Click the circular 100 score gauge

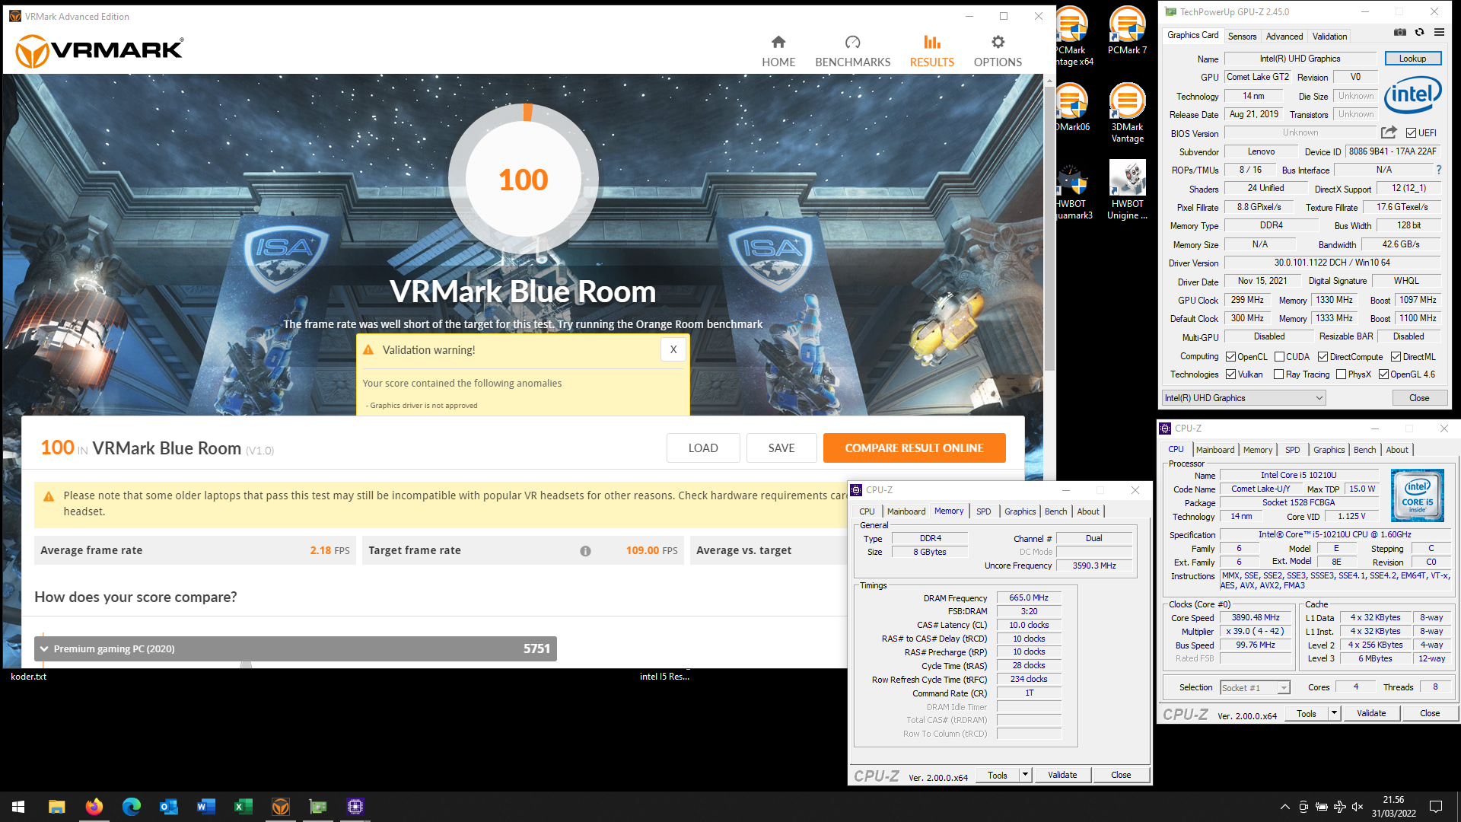(x=524, y=180)
